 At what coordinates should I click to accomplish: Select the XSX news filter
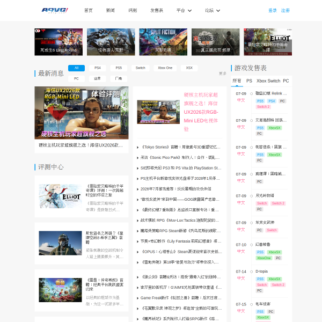[x=189, y=68]
